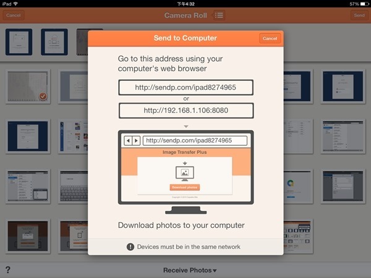The height and width of the screenshot is (278, 371).
Task: Tap the sendp.com/ipad8274965 address box
Action: point(185,88)
